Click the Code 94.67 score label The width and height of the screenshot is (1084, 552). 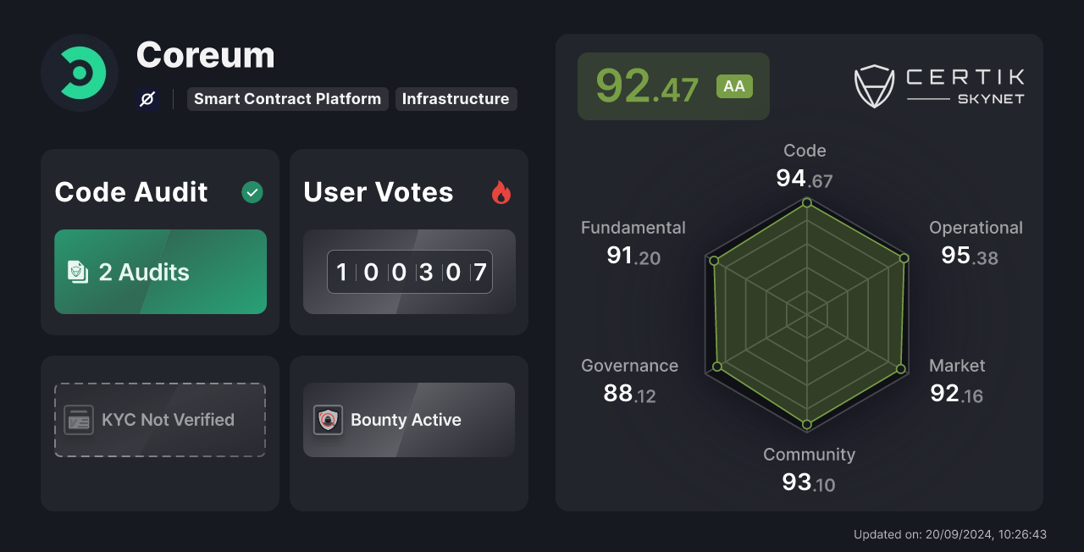805,165
